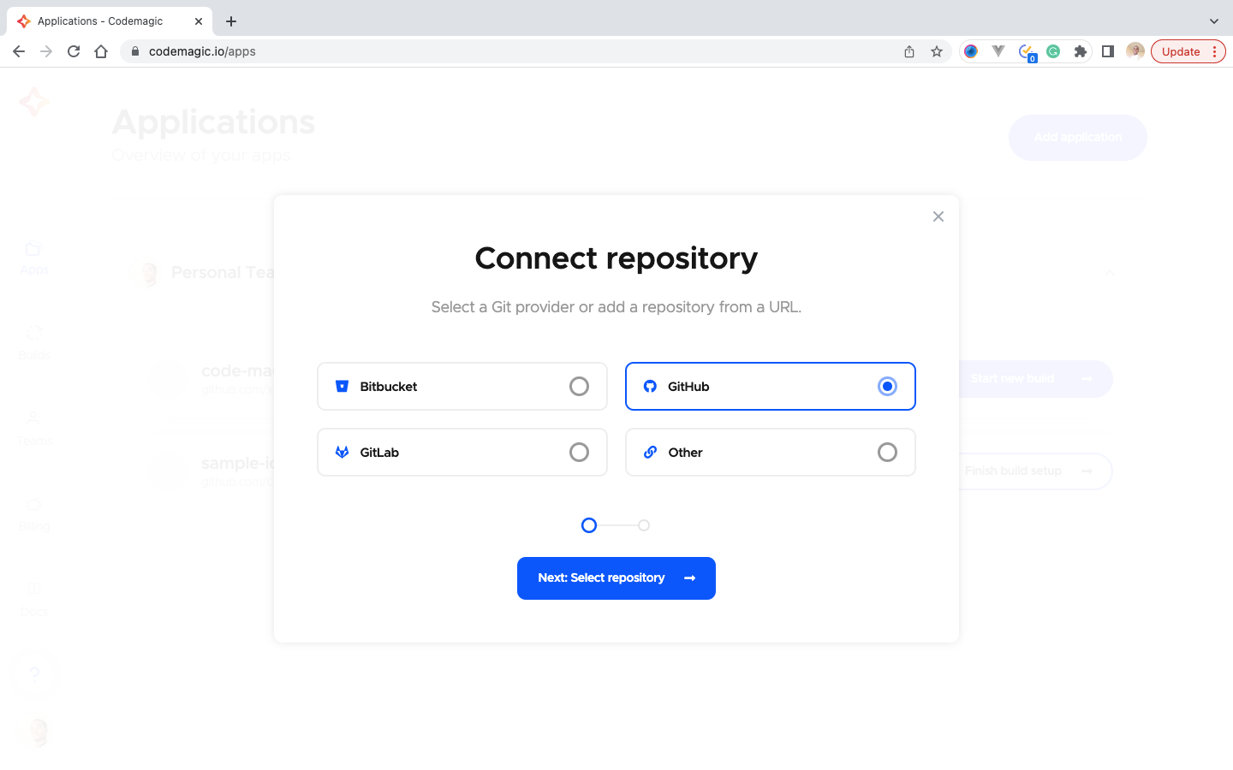
Task: Toggle the browser side panel
Action: [1108, 51]
